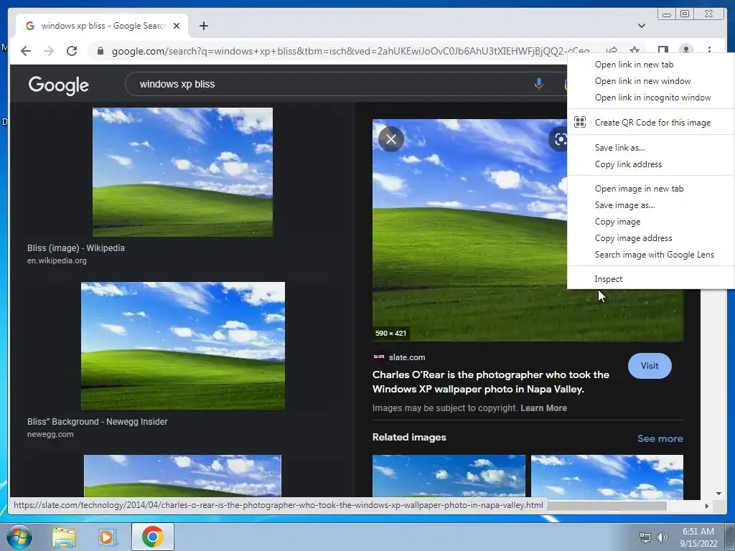This screenshot has width=735, height=551.
Task: Open the second related image thumbnail
Action: click(607, 476)
